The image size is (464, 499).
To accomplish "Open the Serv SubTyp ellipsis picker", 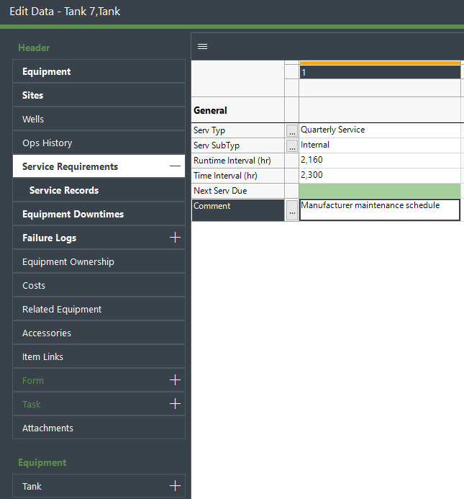I will coord(292,146).
